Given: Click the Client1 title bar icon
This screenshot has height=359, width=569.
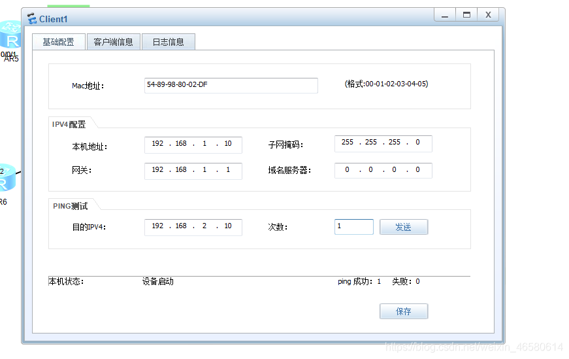Looking at the screenshot, I should point(32,18).
